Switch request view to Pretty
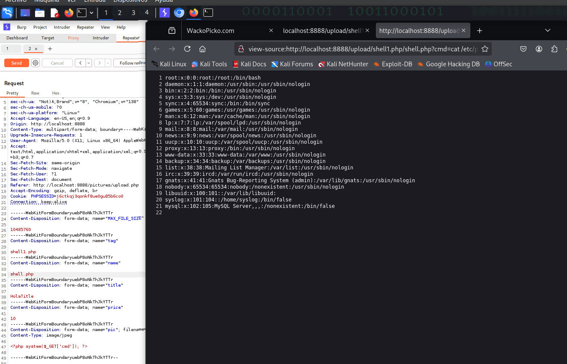This screenshot has width=567, height=364. click(12, 93)
